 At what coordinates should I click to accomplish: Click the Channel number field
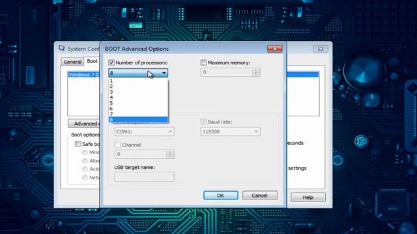[141, 154]
